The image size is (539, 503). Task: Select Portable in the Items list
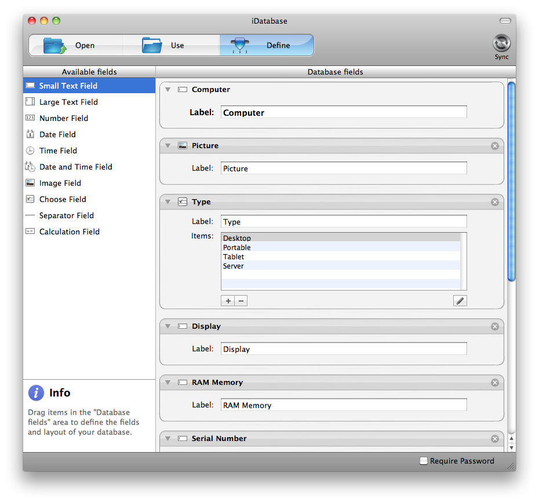[x=237, y=248]
